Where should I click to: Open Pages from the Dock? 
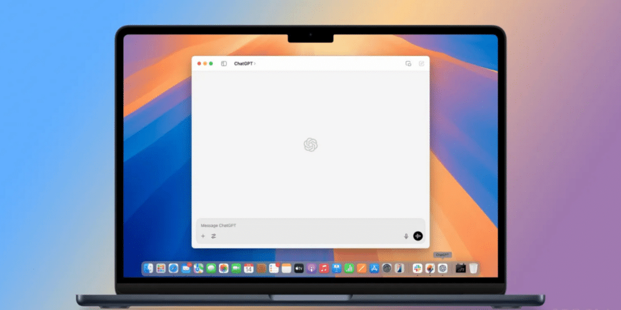click(361, 268)
